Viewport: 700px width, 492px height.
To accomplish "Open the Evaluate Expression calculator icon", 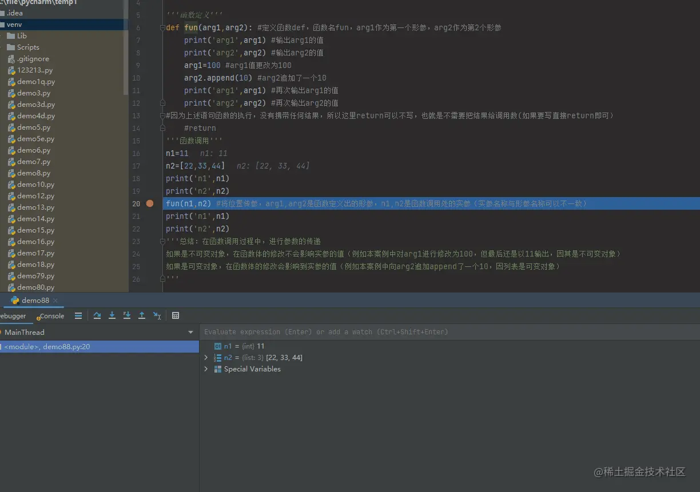I will click(x=176, y=315).
